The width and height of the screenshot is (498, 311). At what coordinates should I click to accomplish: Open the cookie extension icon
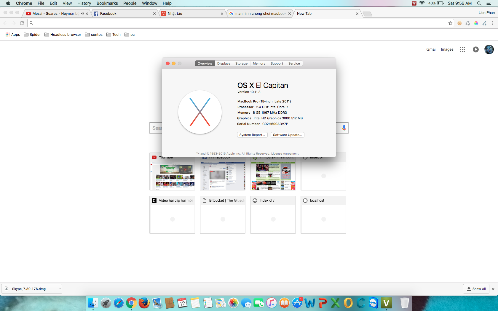coord(459,23)
